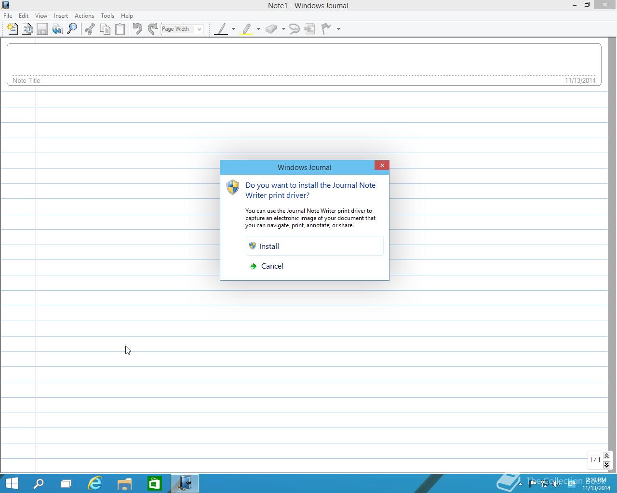Click the Copy toolbar icon
The height and width of the screenshot is (493, 617).
[x=105, y=29]
